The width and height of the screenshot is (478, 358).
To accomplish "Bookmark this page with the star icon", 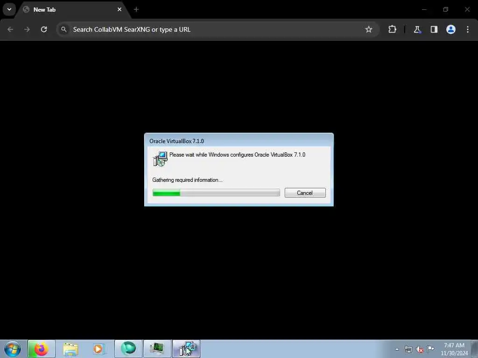I will (369, 29).
